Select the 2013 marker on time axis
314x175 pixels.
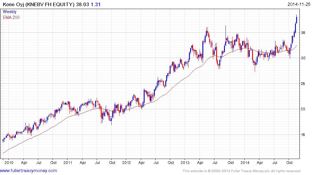pos(185,162)
